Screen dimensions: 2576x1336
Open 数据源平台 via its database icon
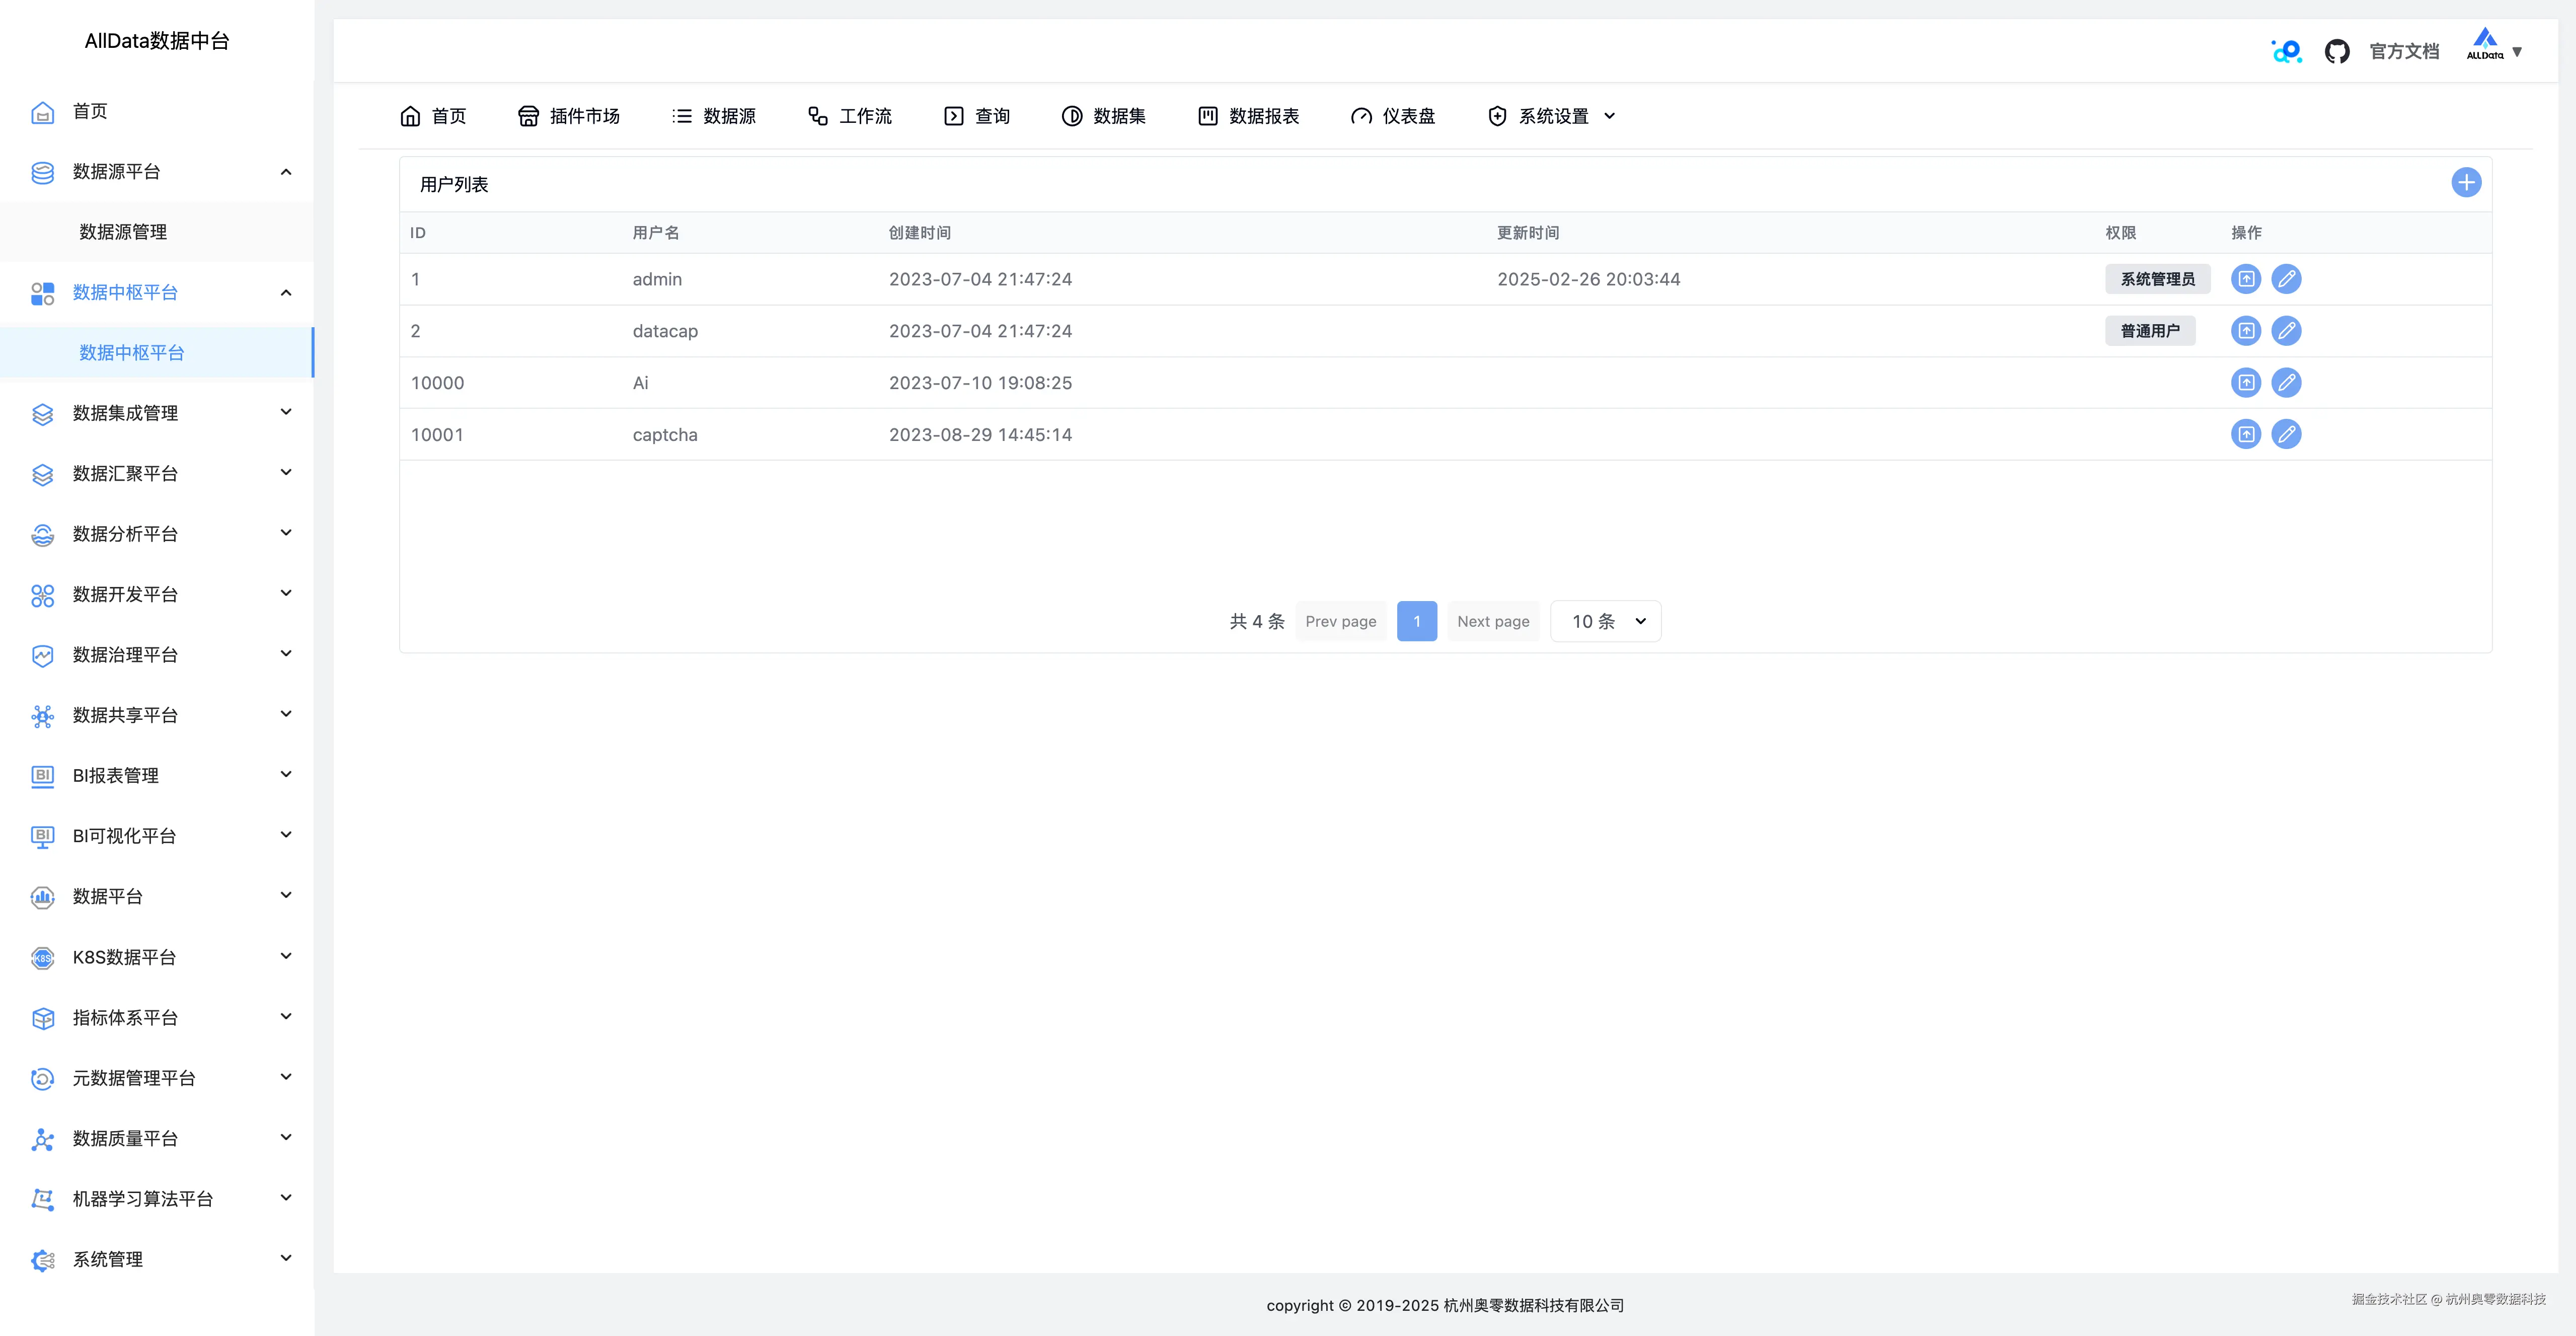[42, 172]
